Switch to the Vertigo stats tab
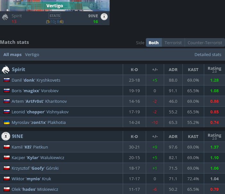Viewport: 225px width, 194px height. (x=32, y=55)
